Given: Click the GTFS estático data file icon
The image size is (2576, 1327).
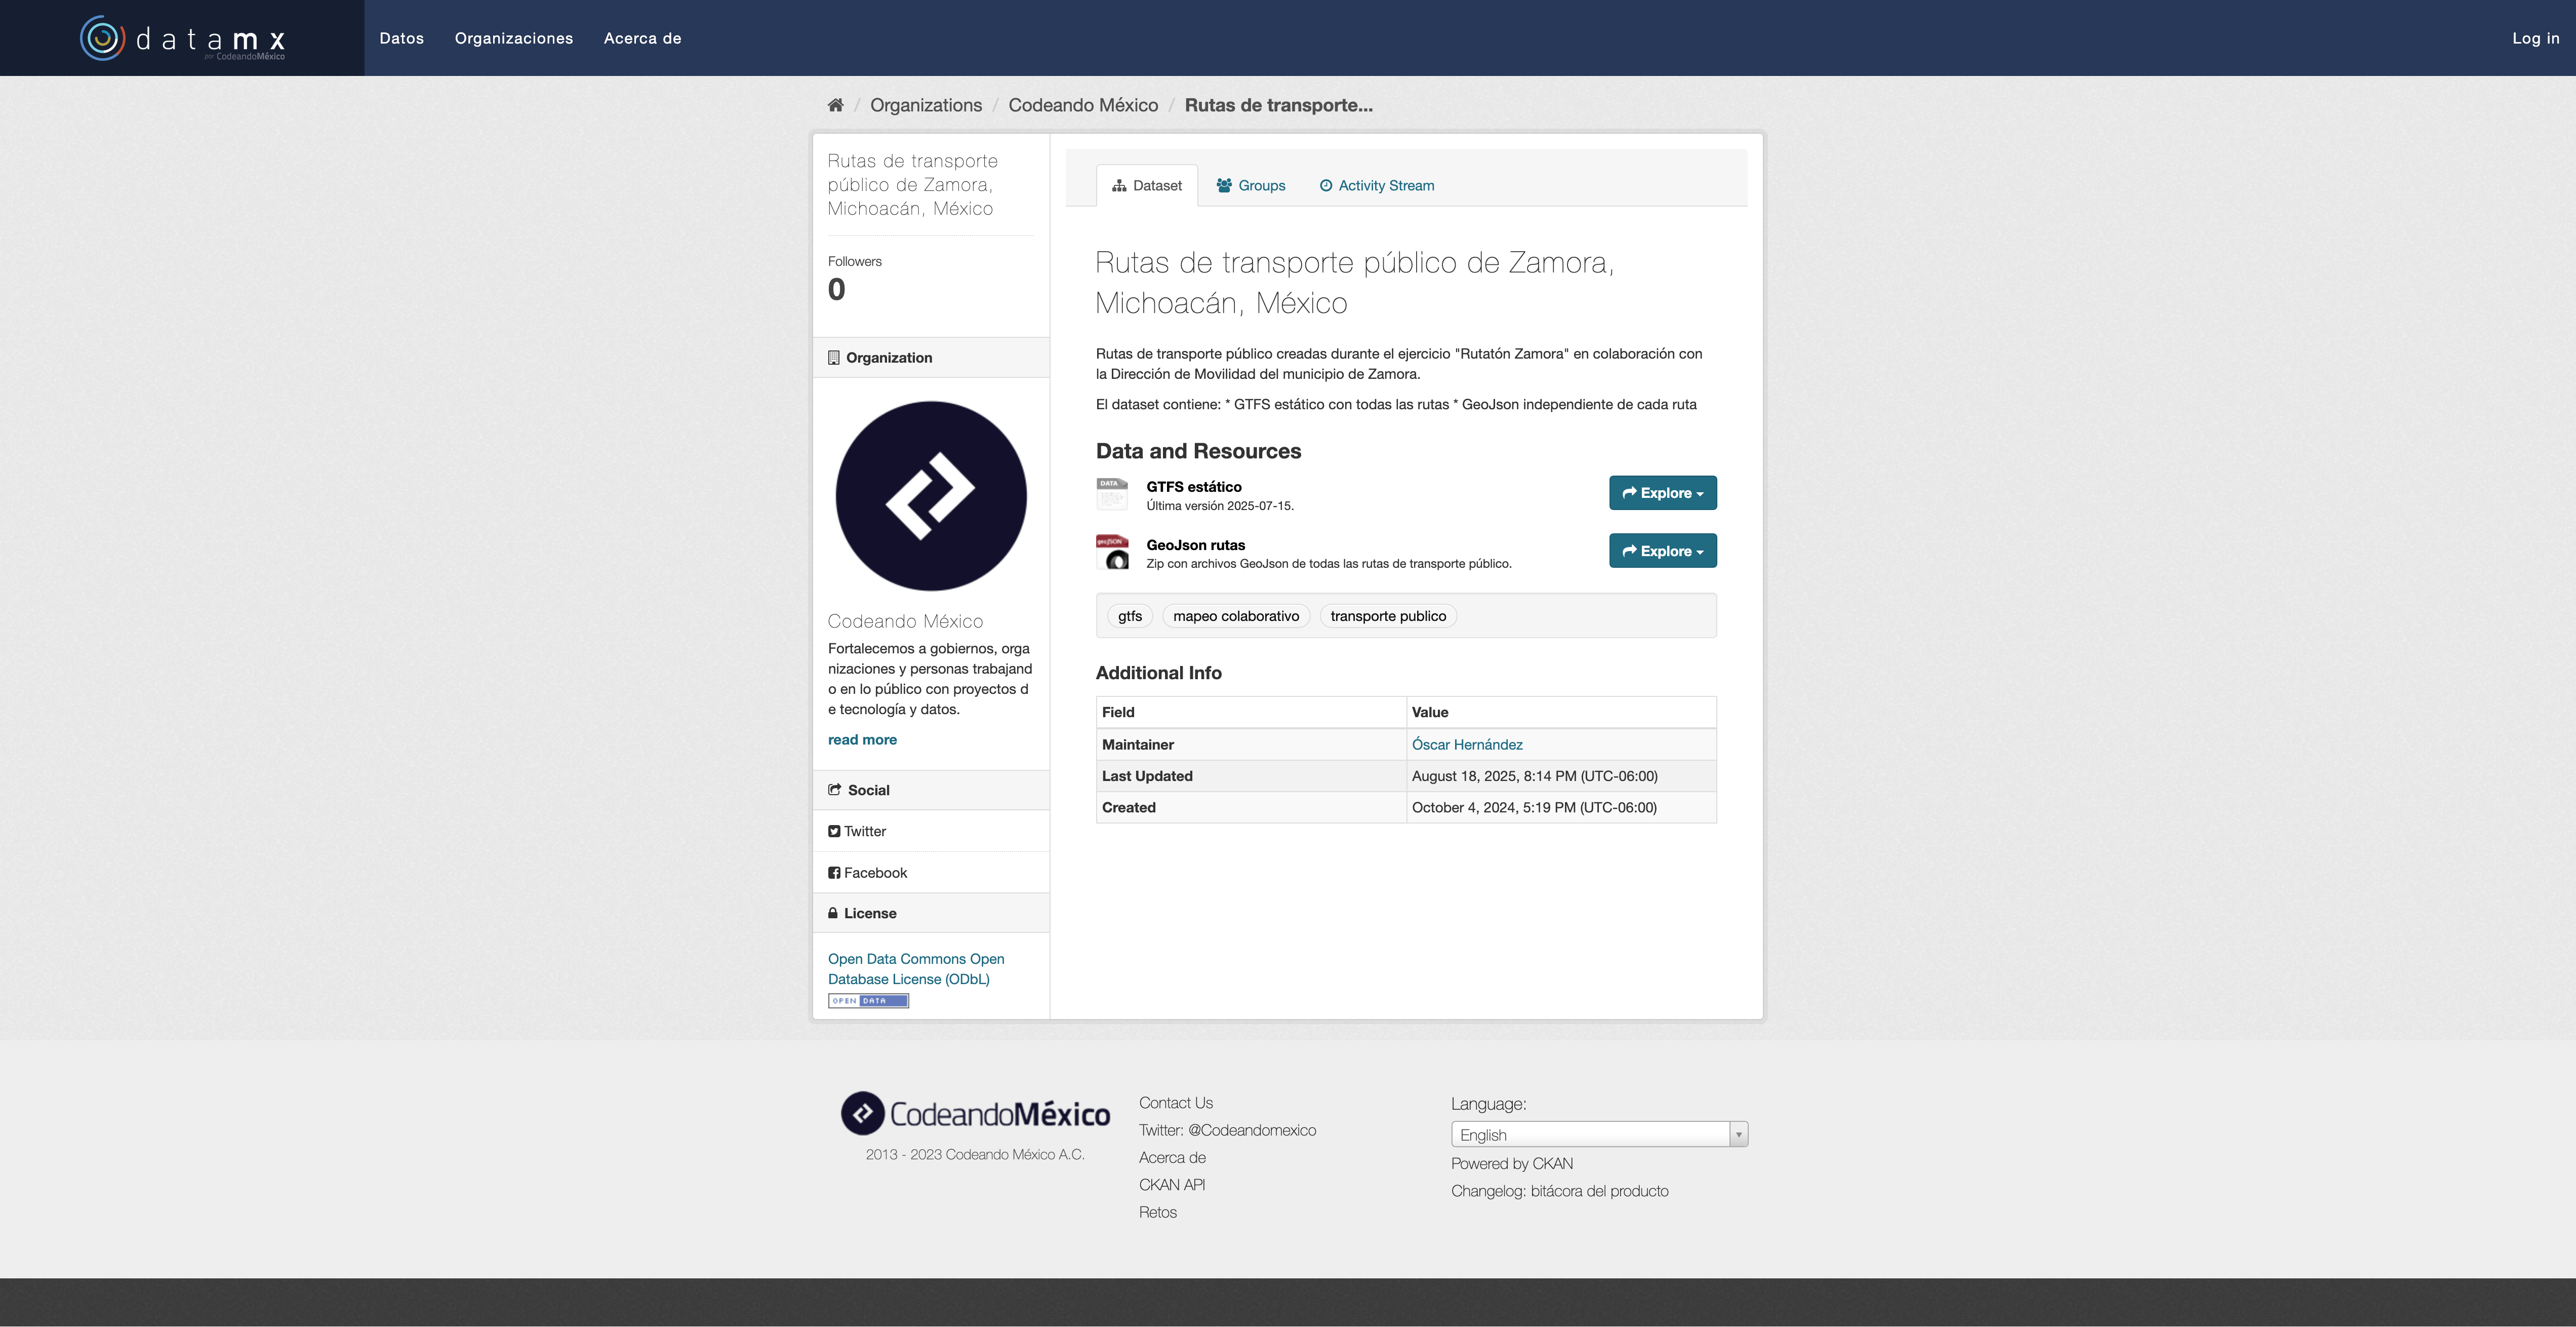Looking at the screenshot, I should point(1112,493).
